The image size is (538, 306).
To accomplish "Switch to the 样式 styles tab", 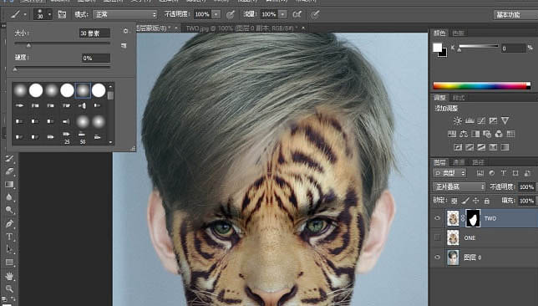I will tap(459, 98).
